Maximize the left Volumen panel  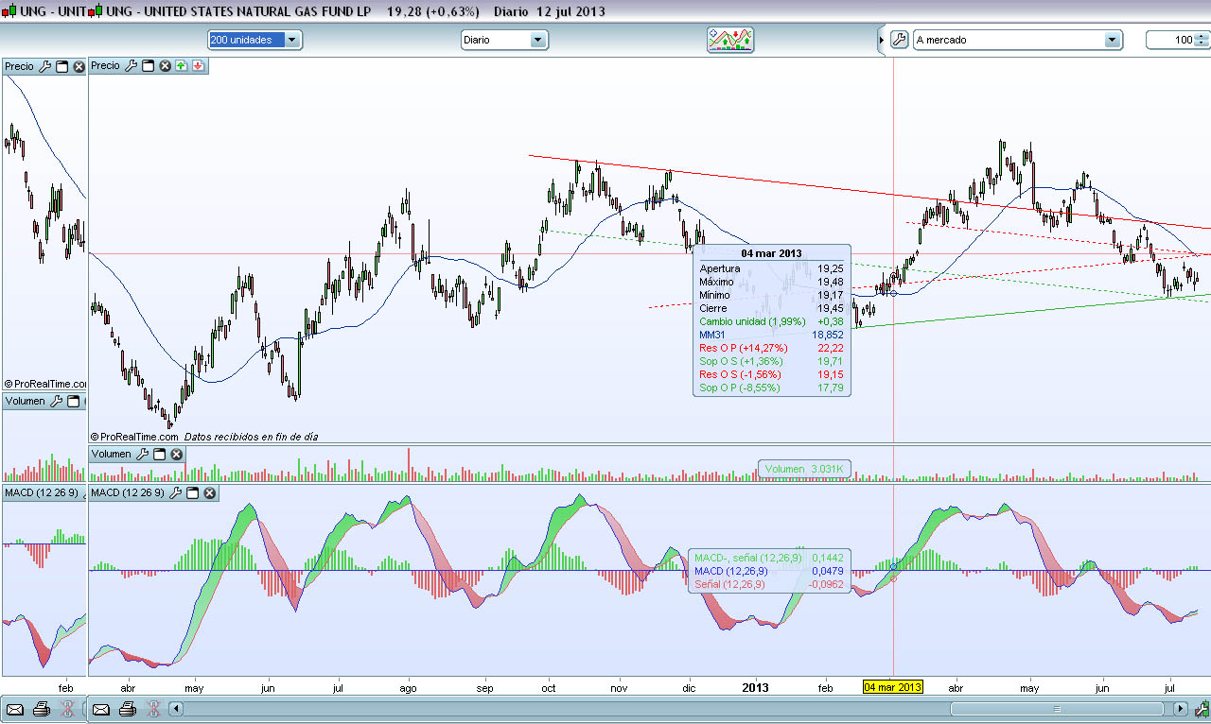pyautogui.click(x=74, y=402)
